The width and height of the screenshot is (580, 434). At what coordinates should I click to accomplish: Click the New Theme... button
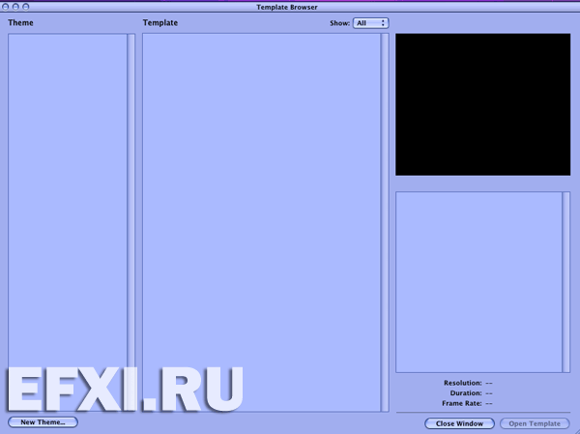tap(43, 422)
